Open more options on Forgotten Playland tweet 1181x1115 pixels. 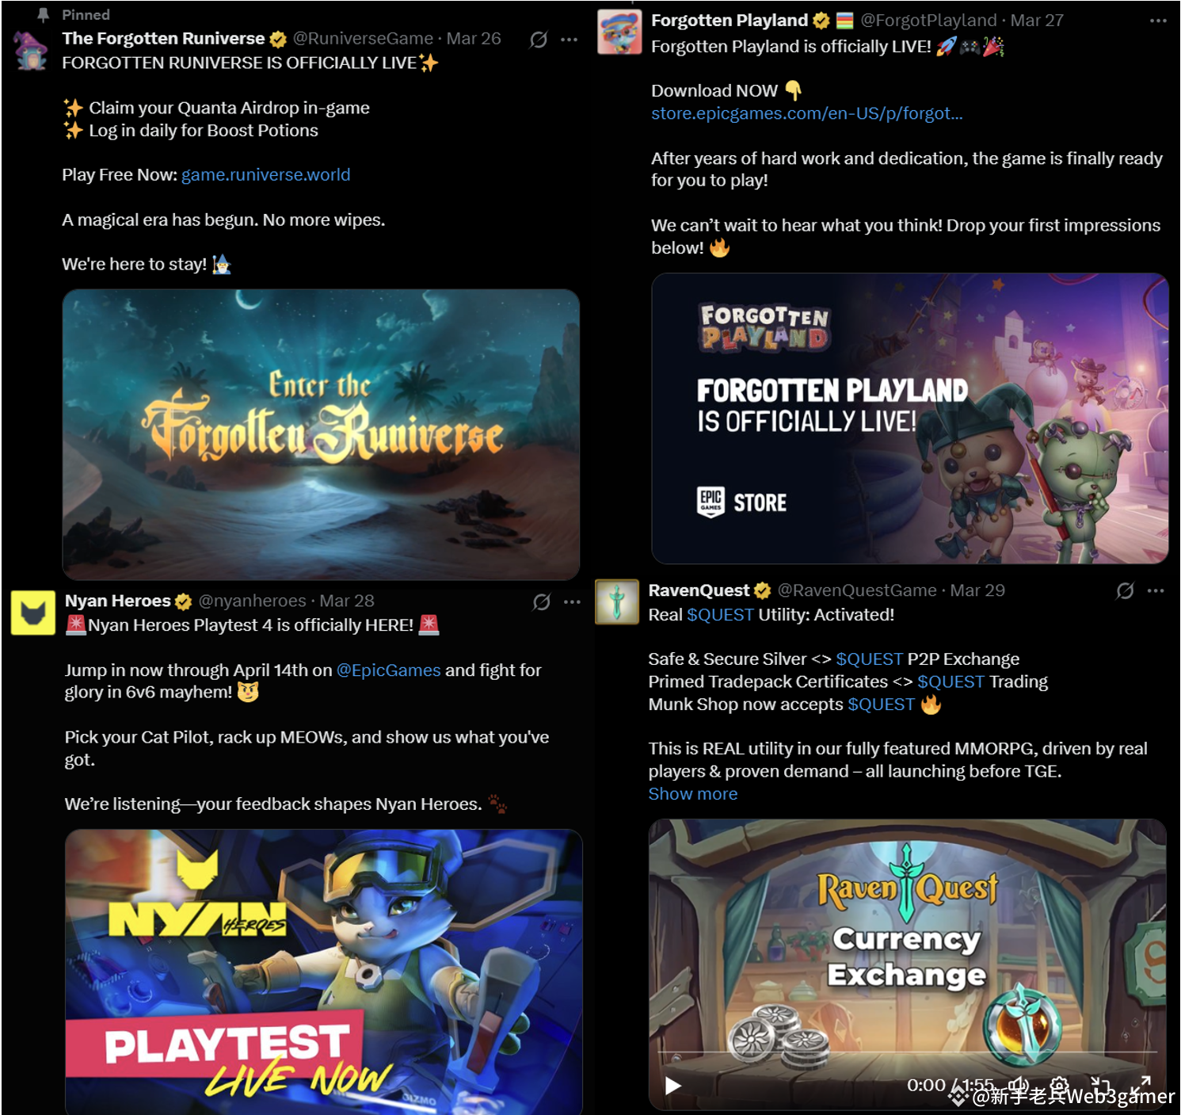point(1158,21)
